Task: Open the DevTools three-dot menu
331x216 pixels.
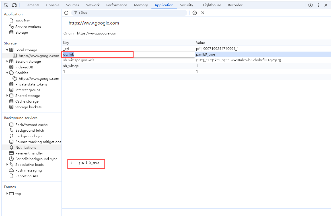Action: (318, 5)
